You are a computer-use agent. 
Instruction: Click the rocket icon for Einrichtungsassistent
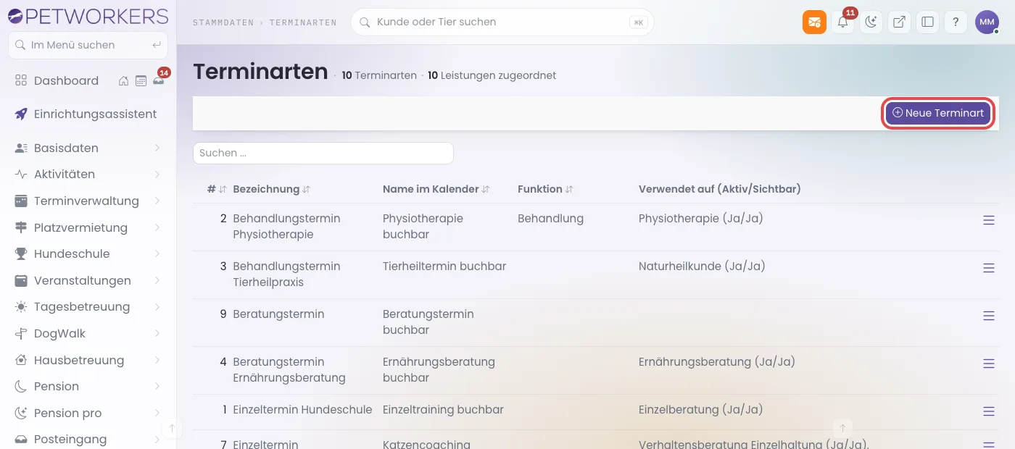(x=21, y=114)
